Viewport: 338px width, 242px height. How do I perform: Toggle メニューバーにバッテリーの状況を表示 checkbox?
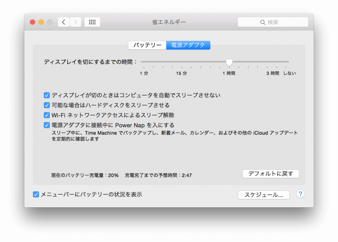[36, 194]
